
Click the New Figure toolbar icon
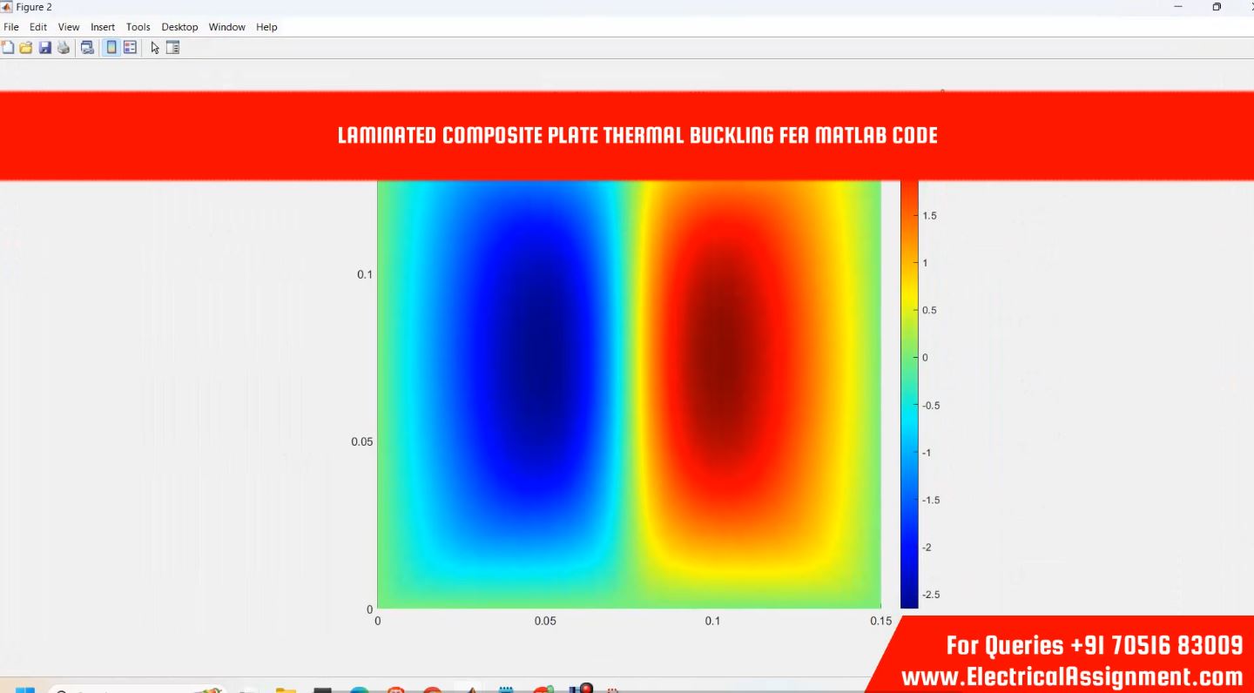coord(8,48)
